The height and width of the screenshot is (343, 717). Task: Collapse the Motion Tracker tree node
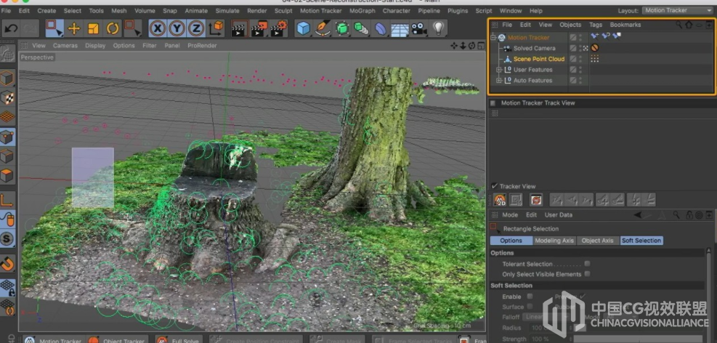pos(493,38)
